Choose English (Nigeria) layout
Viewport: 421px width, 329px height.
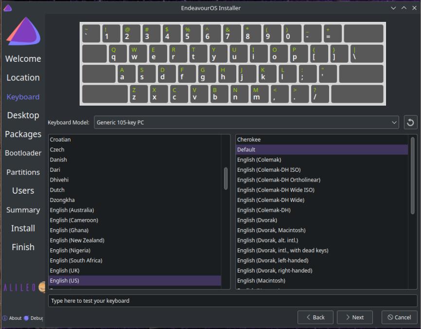[x=135, y=251]
